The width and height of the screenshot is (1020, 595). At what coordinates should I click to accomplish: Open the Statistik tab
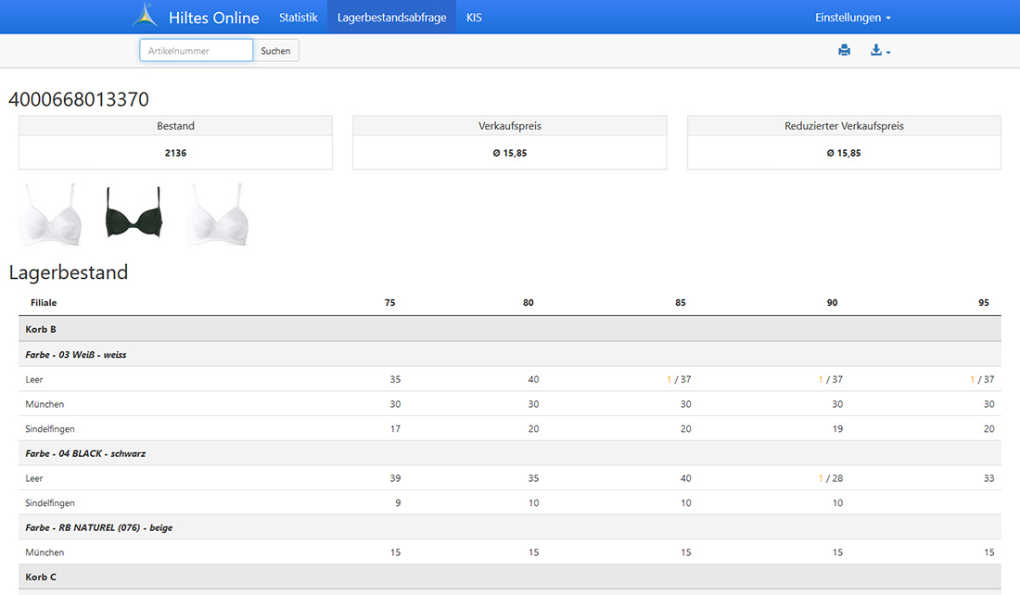pos(299,18)
